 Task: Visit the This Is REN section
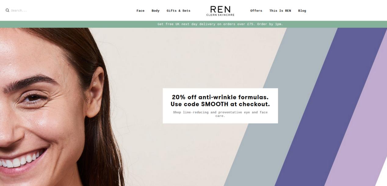[280, 11]
